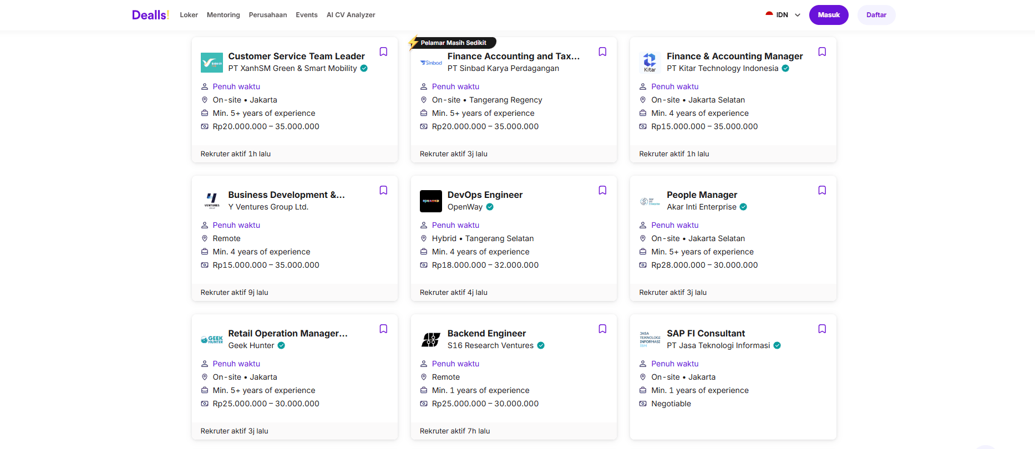Click On-site • Tangerang Regency location
The width and height of the screenshot is (1035, 449).
tap(487, 100)
